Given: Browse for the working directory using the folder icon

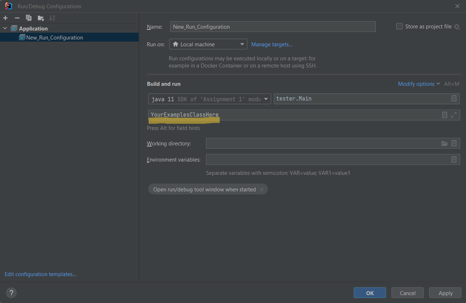Looking at the screenshot, I should pos(444,144).
